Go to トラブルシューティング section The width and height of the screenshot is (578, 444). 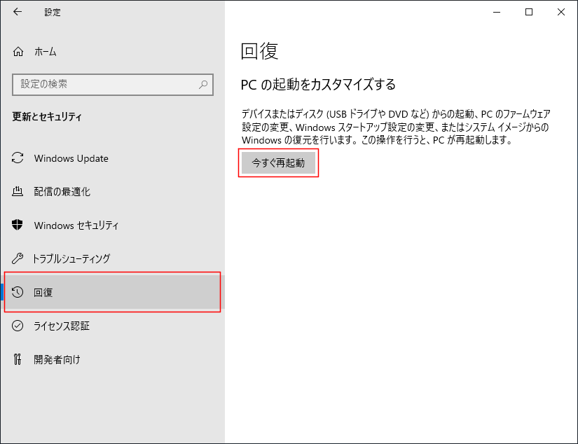112,258
